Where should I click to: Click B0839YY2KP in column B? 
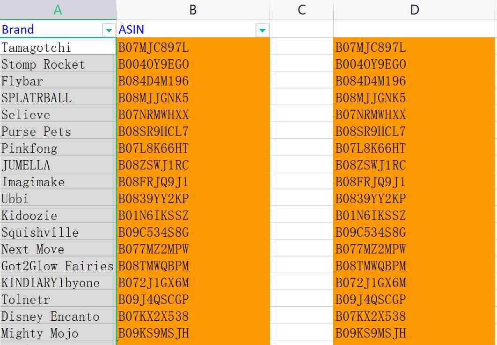pyautogui.click(x=193, y=198)
